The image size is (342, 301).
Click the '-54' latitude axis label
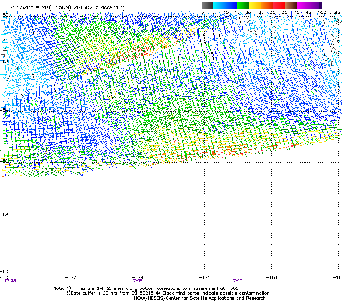(x=4, y=110)
